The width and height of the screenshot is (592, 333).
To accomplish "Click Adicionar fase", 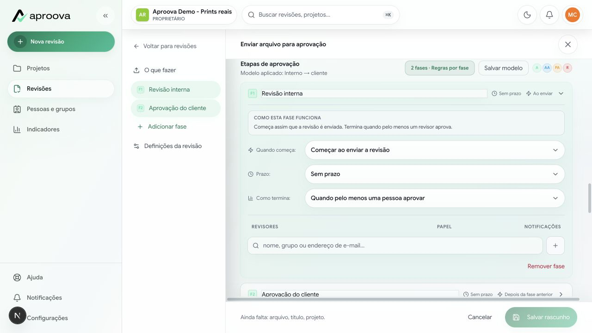I will 162,127.
